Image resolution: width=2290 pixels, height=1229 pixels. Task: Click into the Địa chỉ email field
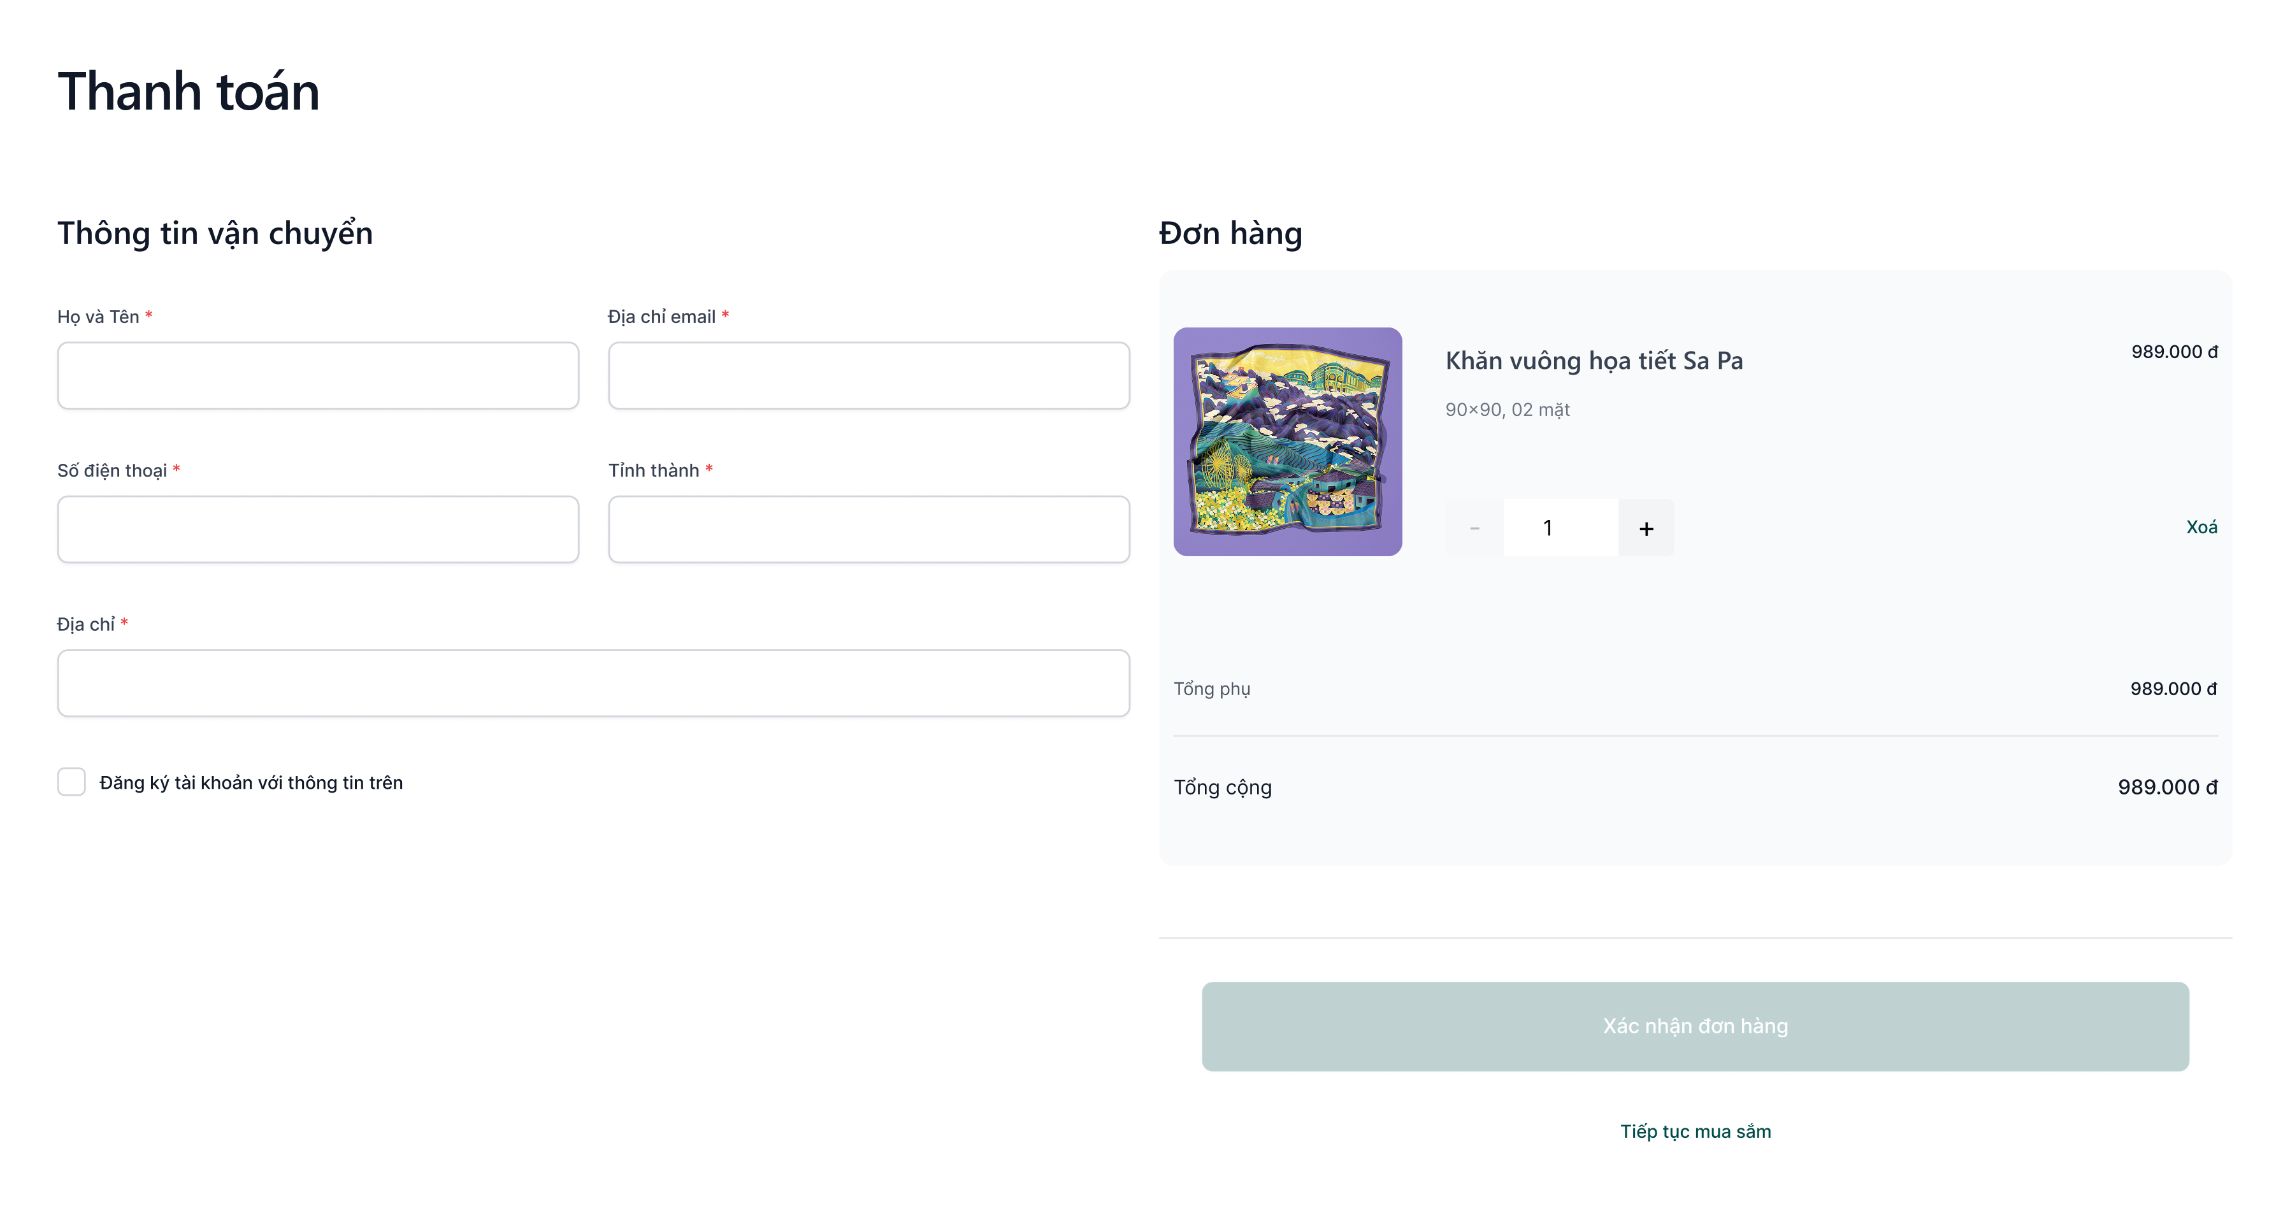[868, 376]
